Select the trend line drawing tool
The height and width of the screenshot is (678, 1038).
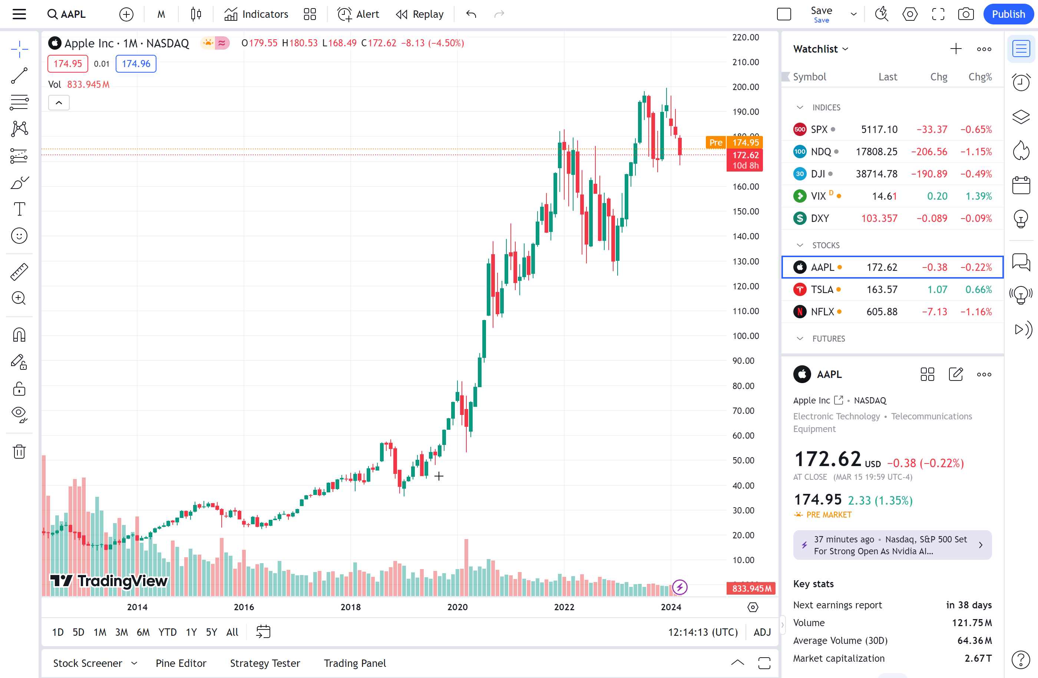click(x=19, y=75)
